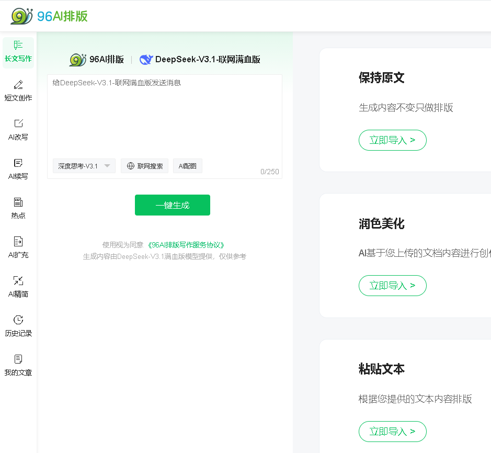Switch to 短文创作 tab label

click(18, 98)
